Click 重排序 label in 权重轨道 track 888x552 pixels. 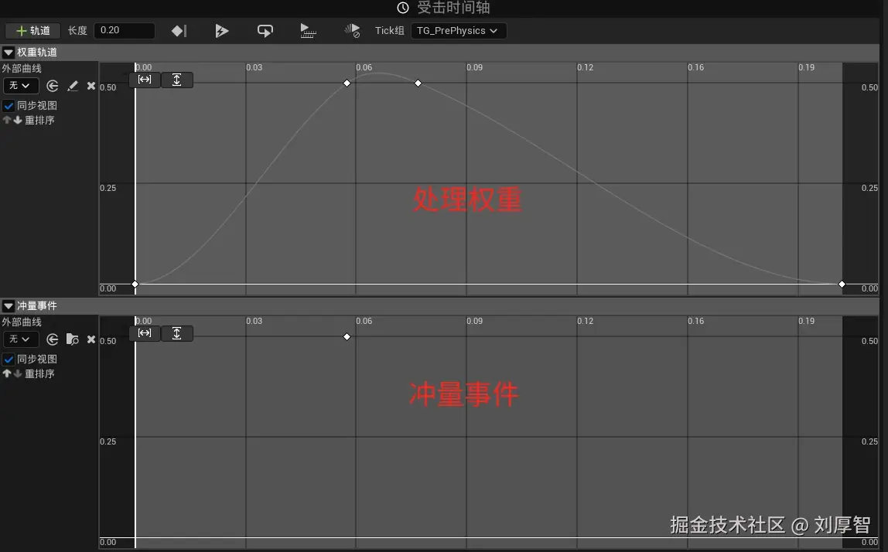point(39,120)
